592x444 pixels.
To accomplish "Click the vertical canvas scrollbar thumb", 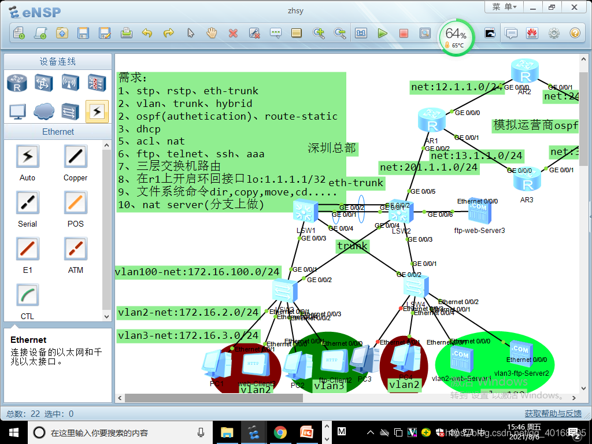I will click(583, 119).
